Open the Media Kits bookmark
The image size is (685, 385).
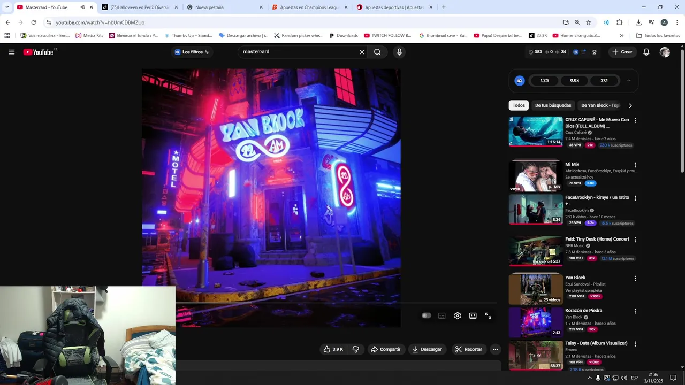89,36
